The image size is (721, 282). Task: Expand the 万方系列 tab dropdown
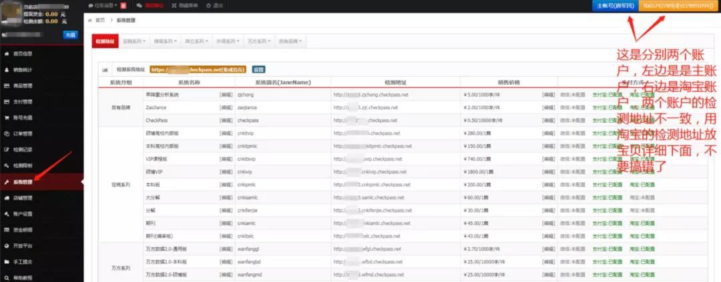pyautogui.click(x=258, y=41)
